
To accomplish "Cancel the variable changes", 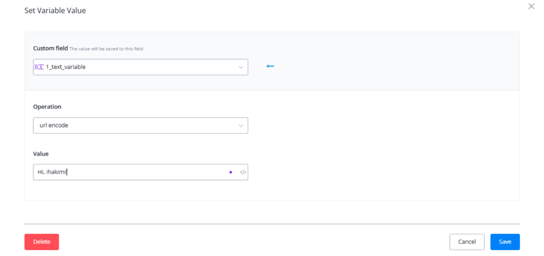I will coord(466,242).
